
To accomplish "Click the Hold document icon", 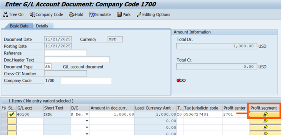I will point(71,14).
